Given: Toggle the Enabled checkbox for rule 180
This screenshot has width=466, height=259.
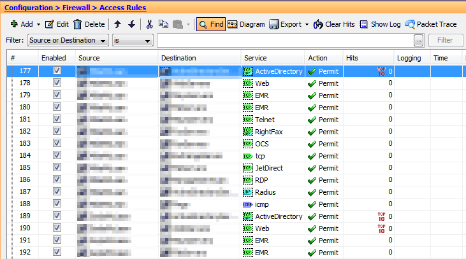Looking at the screenshot, I should 57,107.
